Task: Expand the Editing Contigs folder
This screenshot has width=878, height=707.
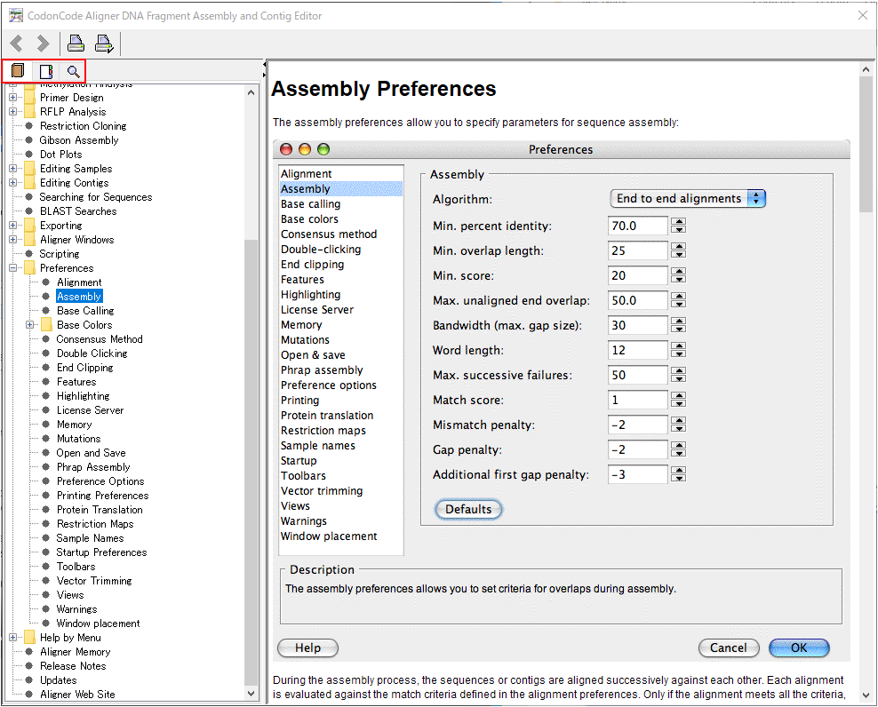Action: click(x=12, y=182)
